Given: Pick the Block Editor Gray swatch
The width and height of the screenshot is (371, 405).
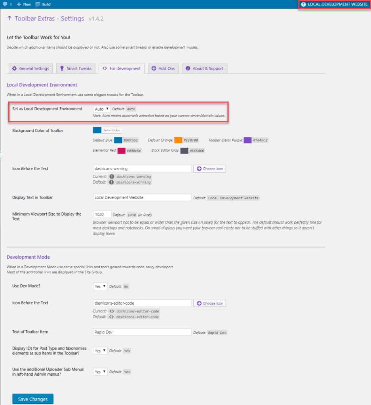Looking at the screenshot, I should [x=185, y=151].
